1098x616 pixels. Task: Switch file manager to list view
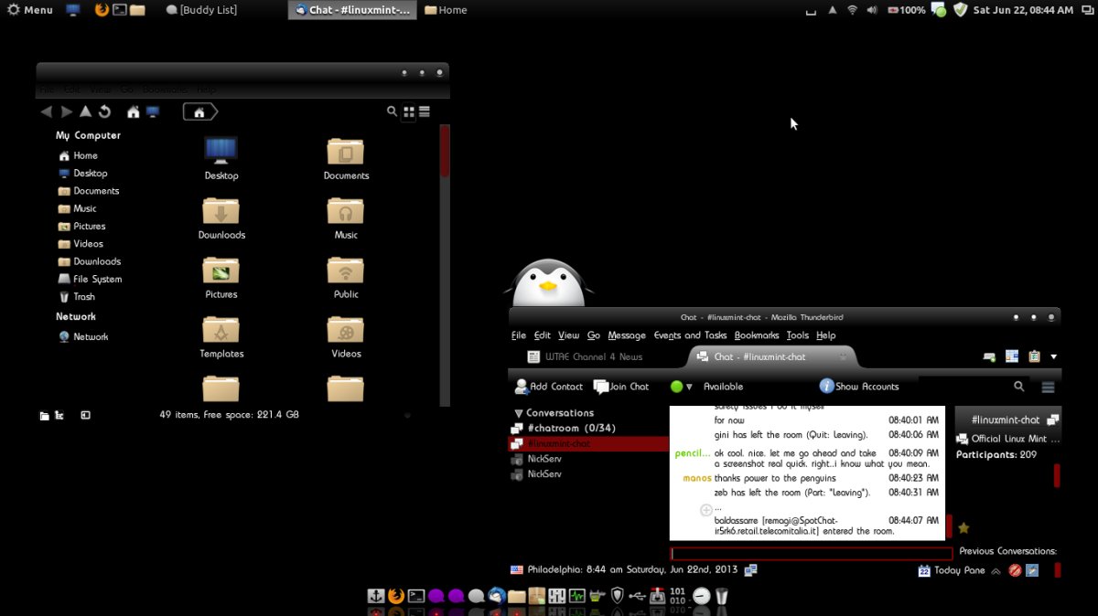pos(425,112)
